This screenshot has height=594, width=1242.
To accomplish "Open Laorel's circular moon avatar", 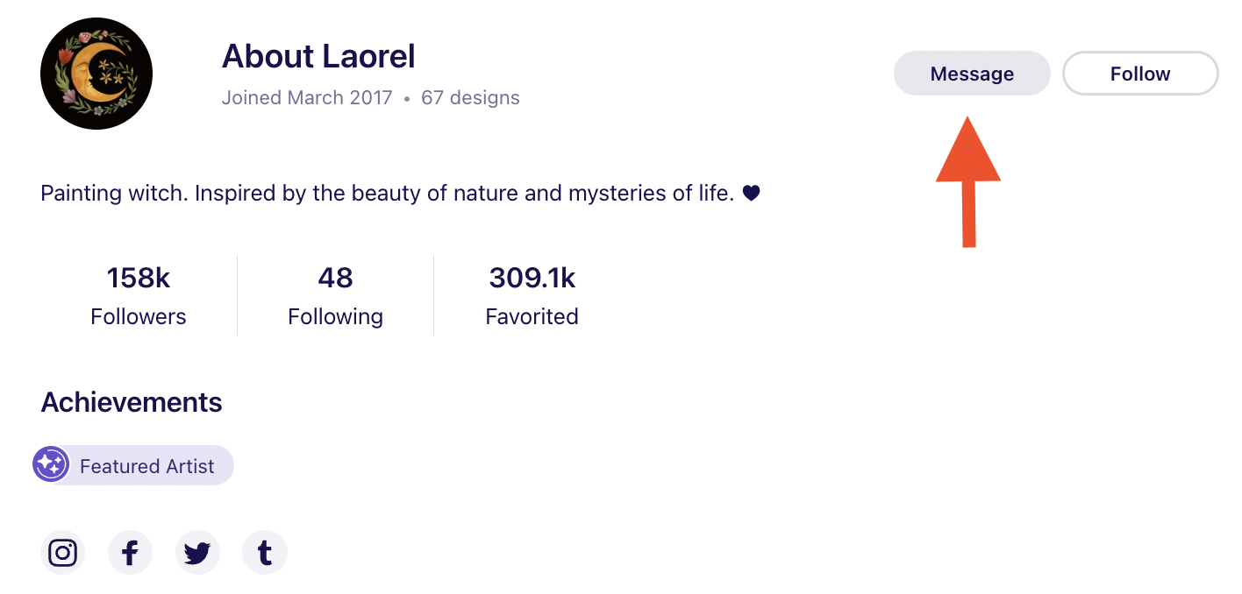I will click(96, 74).
